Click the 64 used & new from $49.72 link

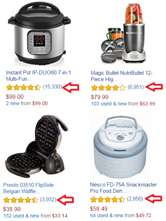tap(121, 215)
